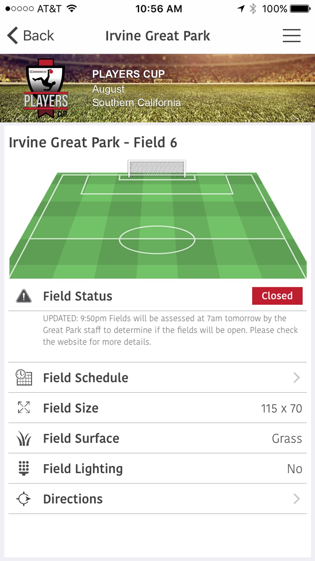Tap the Bluetooth status bar icon
Viewport: 315px width, 561px height.
tap(253, 9)
